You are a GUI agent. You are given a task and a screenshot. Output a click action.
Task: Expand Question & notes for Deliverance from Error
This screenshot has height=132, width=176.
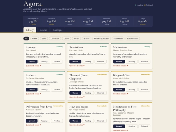33,125
